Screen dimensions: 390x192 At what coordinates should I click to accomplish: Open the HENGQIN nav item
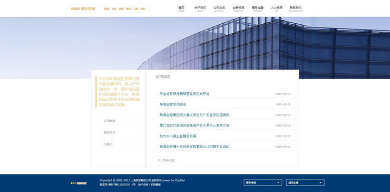[x=257, y=9]
